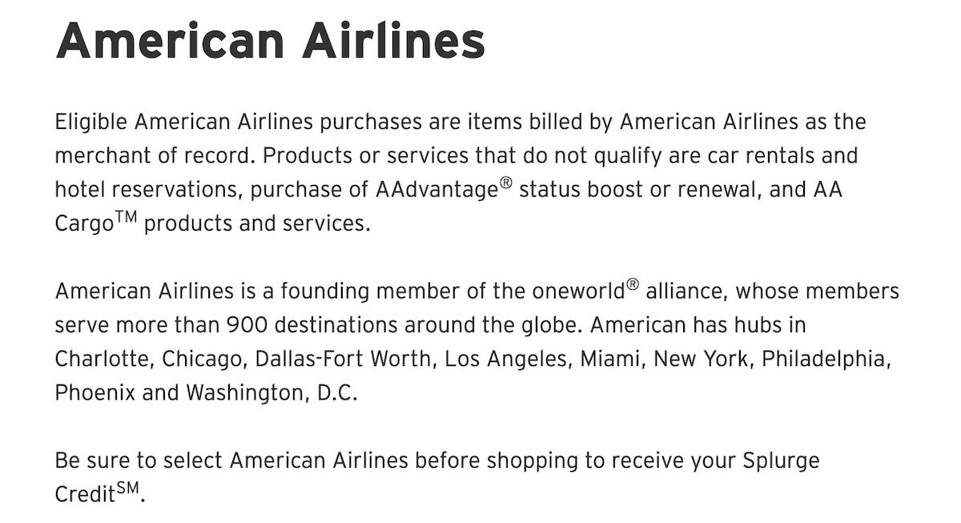
Task: Click the text '900 destinations'
Action: tap(312, 326)
